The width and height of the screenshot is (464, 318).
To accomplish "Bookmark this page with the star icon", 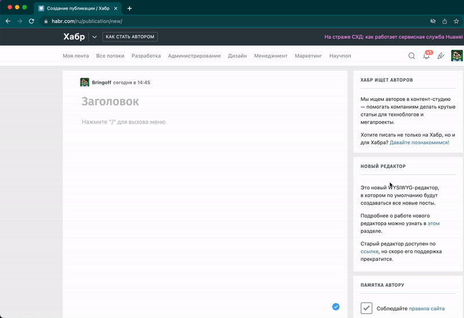I will (456, 21).
